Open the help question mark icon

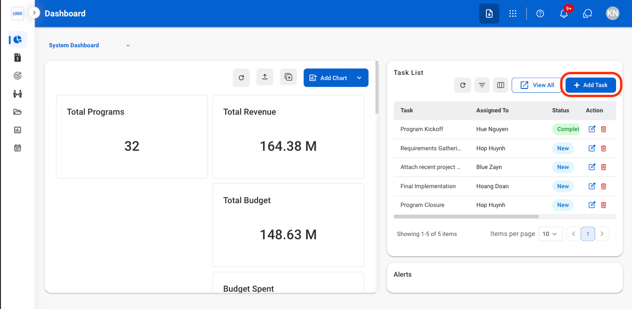[540, 14]
